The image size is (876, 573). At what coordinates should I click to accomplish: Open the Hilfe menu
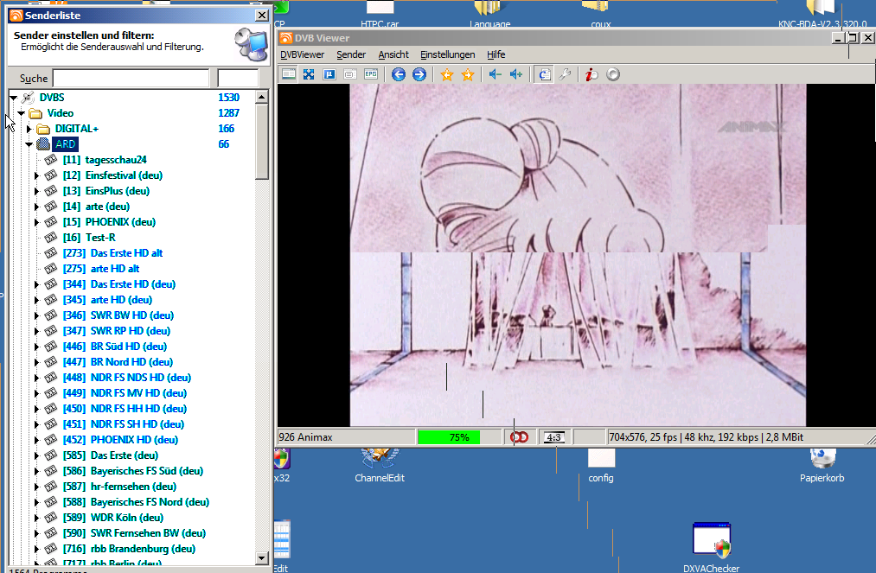496,54
